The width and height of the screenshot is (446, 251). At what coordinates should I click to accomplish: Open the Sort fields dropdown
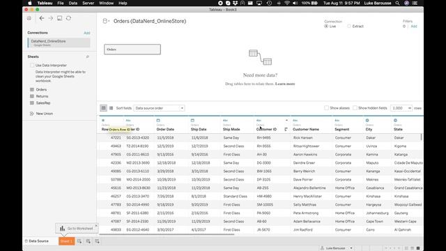(x=159, y=108)
